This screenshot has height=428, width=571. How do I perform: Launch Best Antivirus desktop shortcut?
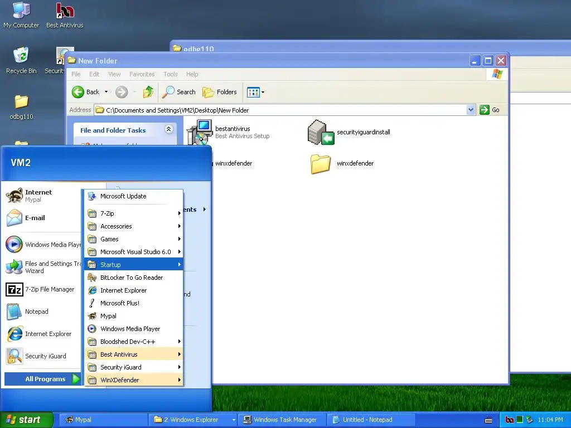(x=65, y=14)
